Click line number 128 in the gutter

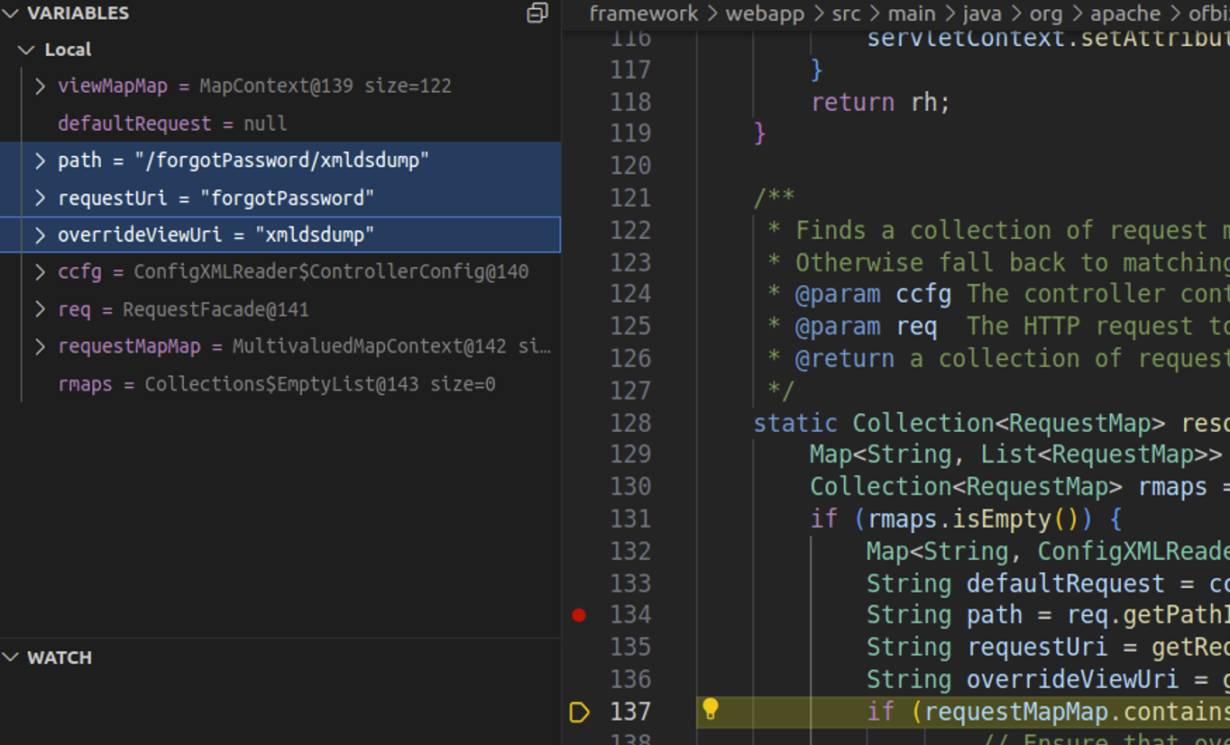click(x=630, y=423)
